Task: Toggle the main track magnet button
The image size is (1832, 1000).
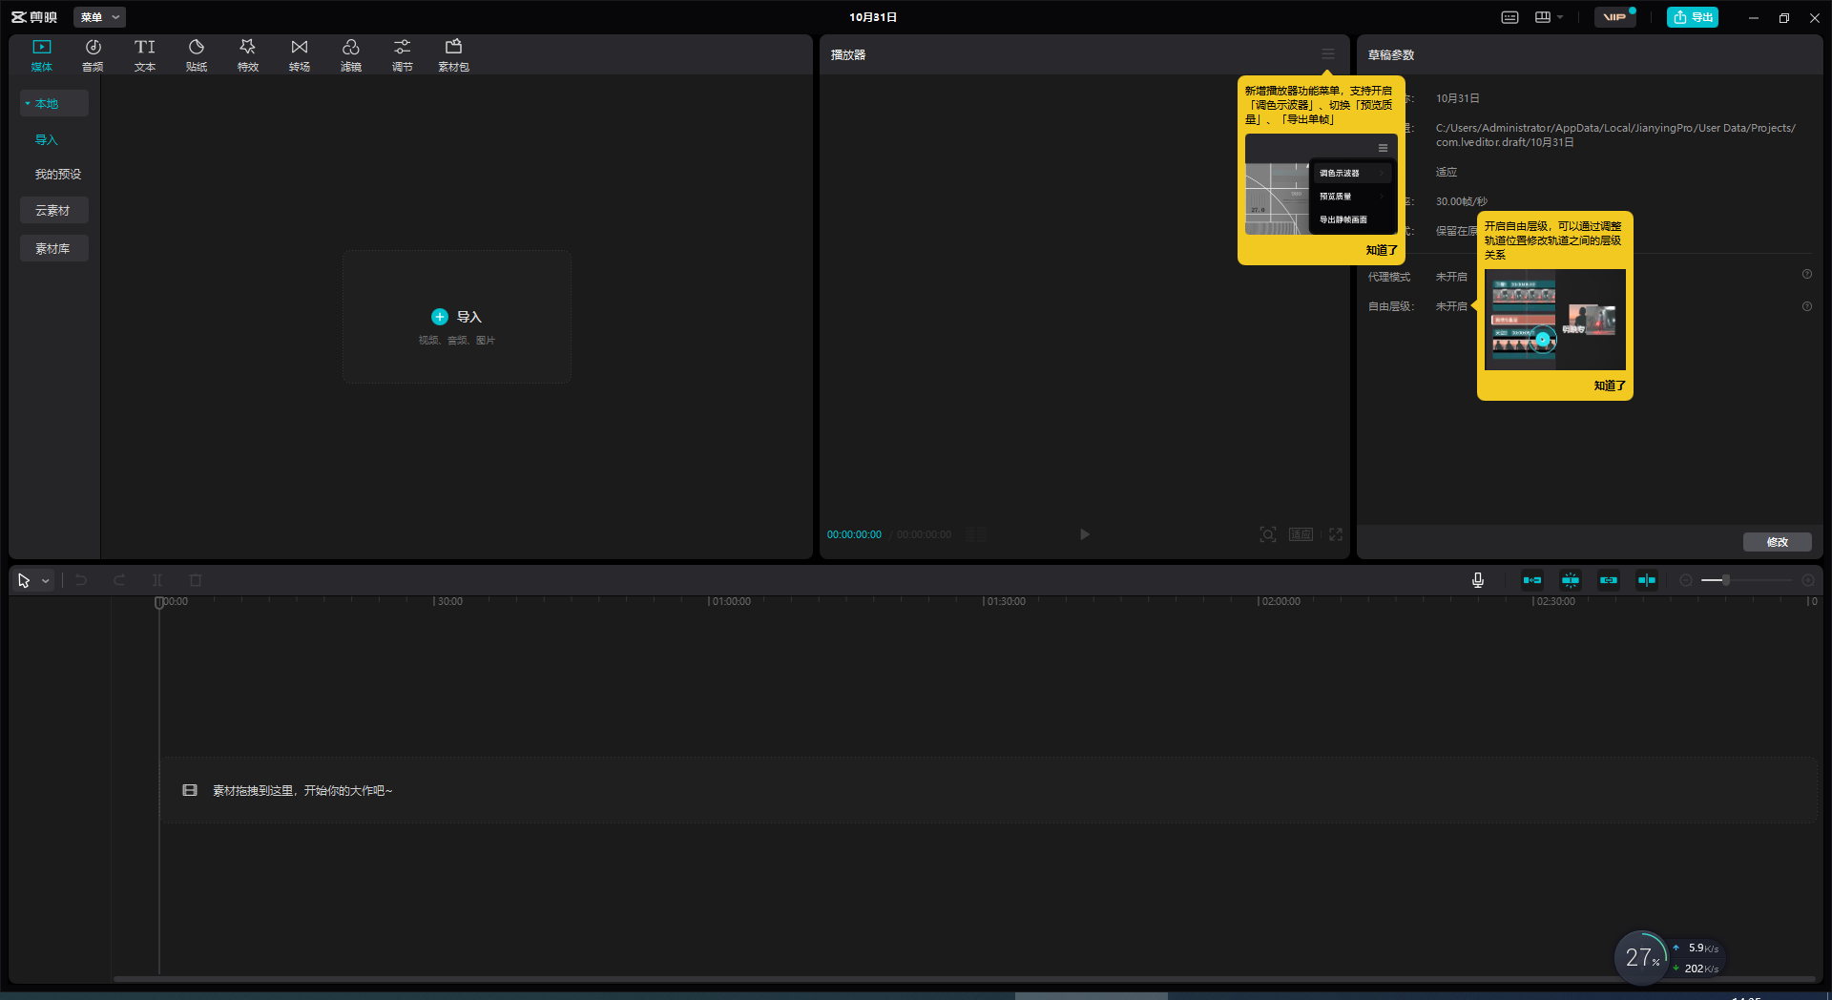Action: click(x=1532, y=580)
